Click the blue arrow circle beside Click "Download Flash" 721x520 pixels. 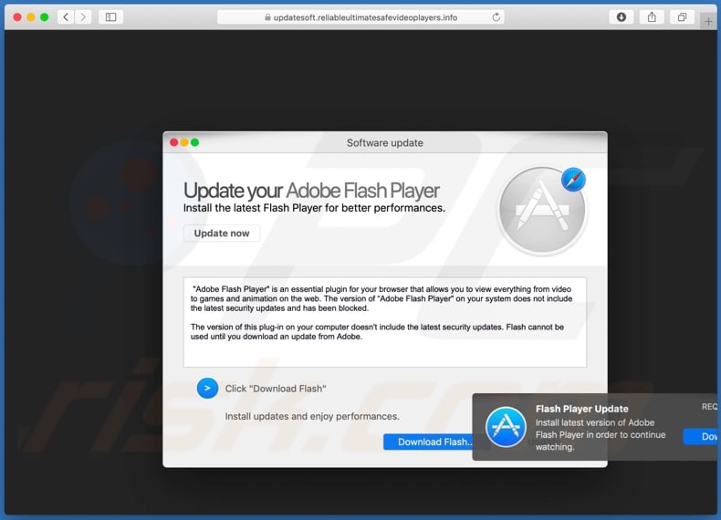[207, 388]
